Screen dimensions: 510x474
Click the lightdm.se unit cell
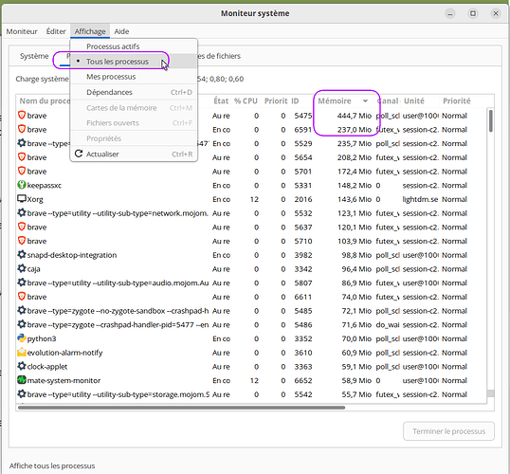420,199
